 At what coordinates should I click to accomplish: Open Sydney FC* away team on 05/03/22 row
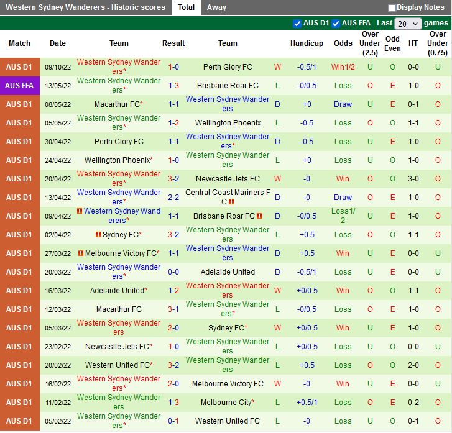coord(228,328)
